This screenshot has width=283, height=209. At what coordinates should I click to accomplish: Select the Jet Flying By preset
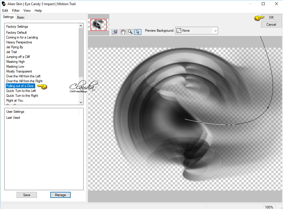click(x=15, y=47)
